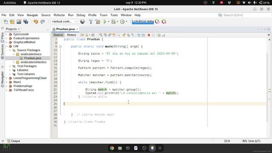Click the Shift Line Left icon
This screenshot has height=153, width=272.
139,35
